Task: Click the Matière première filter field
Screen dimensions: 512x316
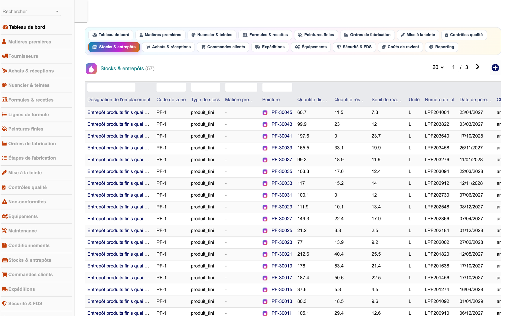Action: point(241,87)
